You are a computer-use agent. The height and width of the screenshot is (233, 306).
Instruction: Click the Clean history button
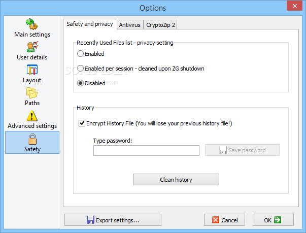pyautogui.click(x=176, y=180)
